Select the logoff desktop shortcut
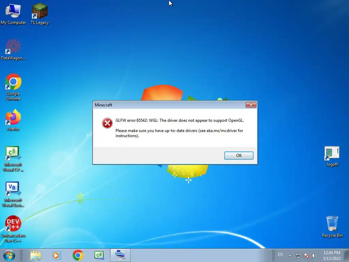The width and height of the screenshot is (349, 262). [x=332, y=156]
